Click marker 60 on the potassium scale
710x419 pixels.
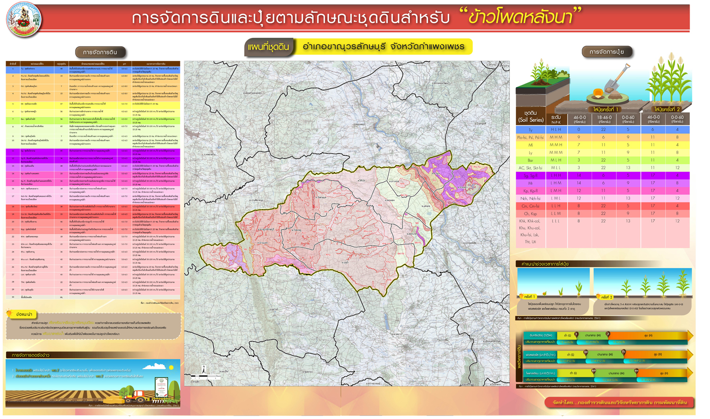(x=594, y=371)
